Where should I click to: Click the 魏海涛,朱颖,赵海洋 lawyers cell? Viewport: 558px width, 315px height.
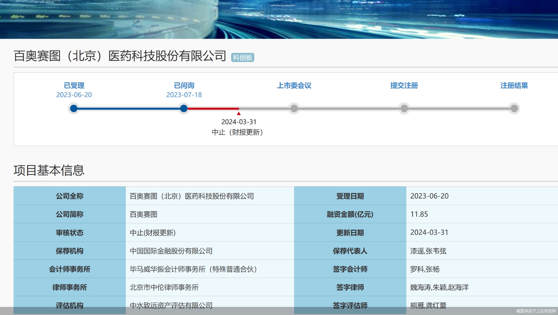[x=482, y=287]
